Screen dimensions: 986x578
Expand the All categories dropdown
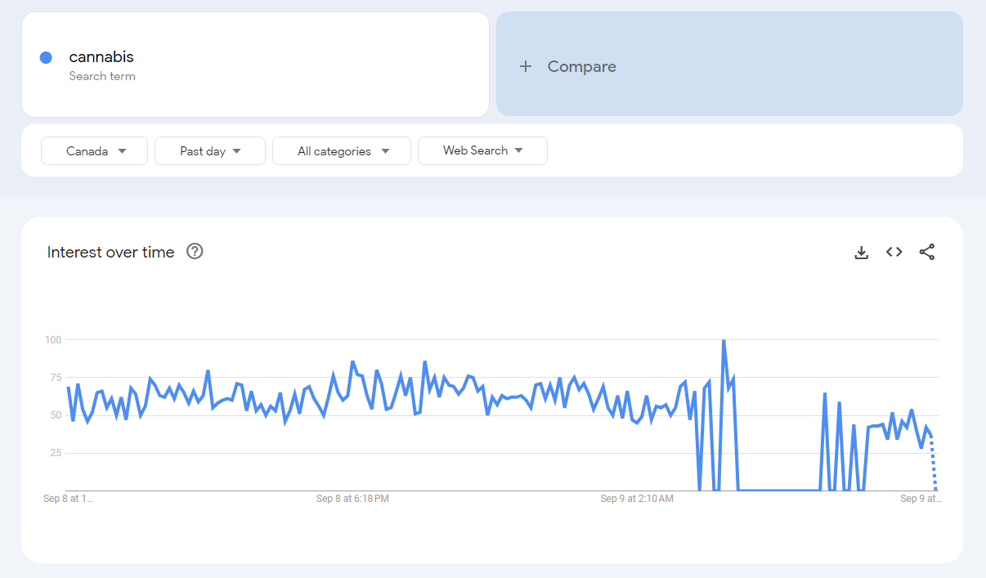point(342,151)
